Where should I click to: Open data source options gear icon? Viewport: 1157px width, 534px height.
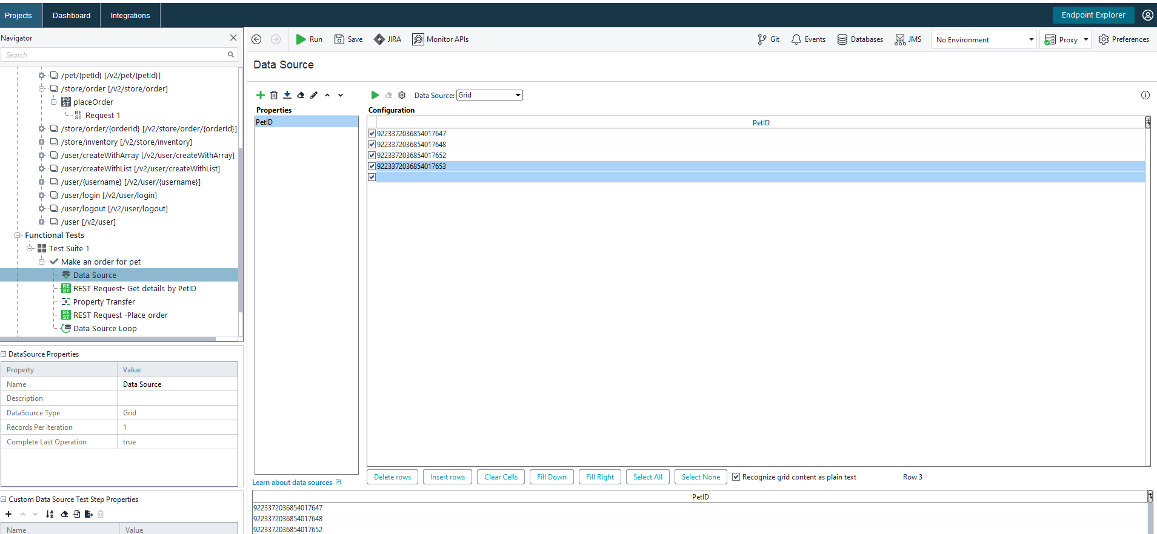point(402,95)
